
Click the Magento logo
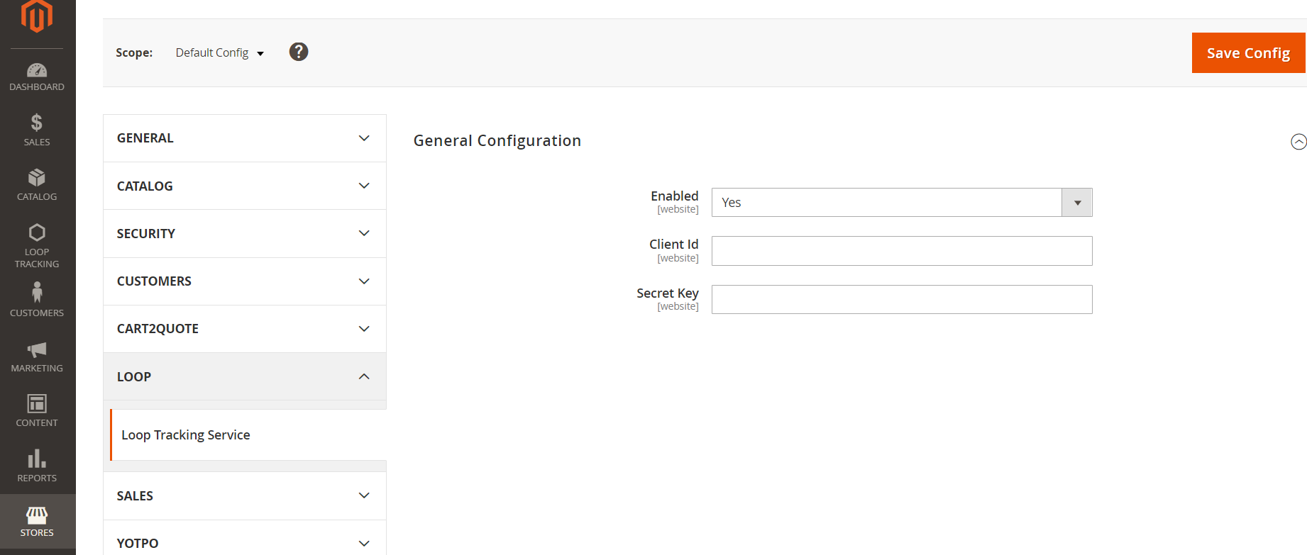point(37,16)
